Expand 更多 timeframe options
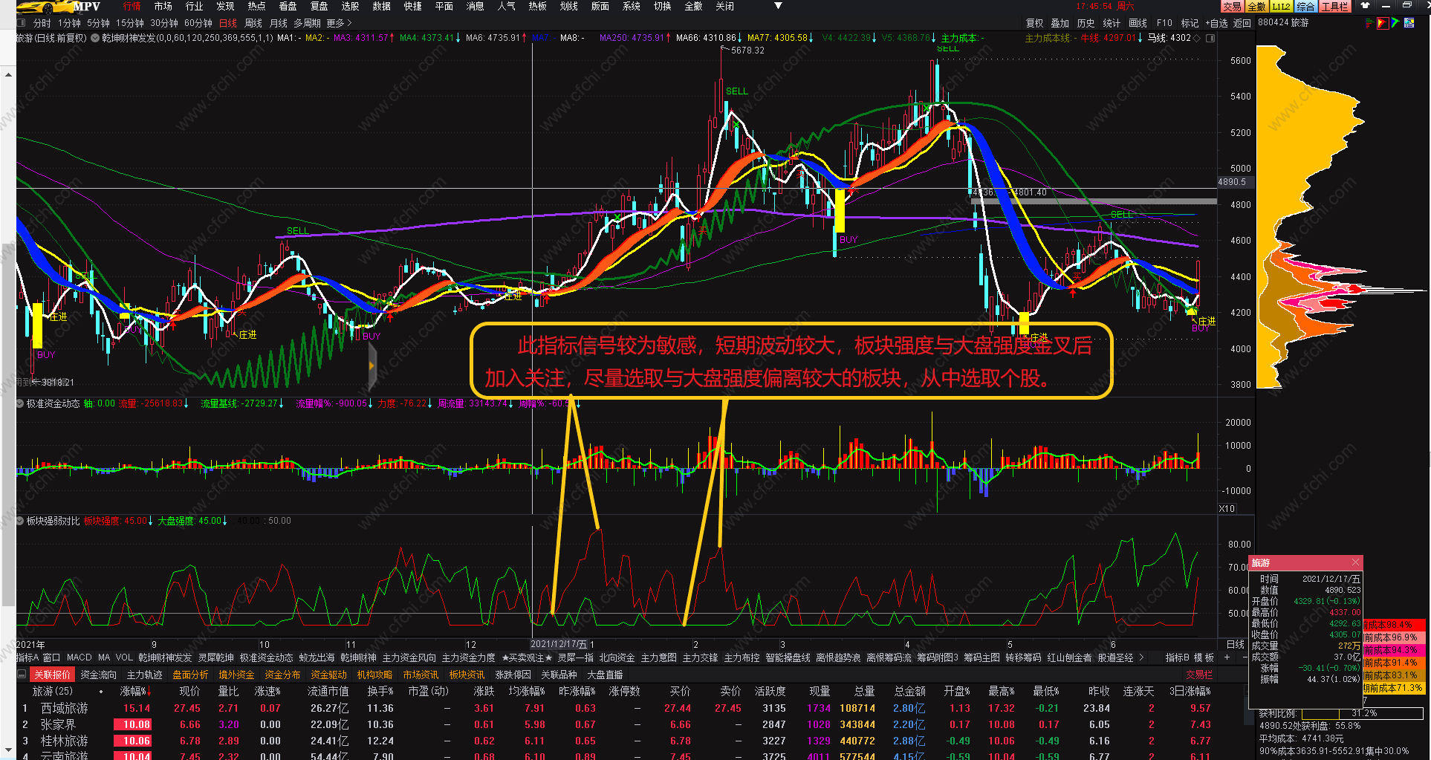The width and height of the screenshot is (1431, 760). click(339, 23)
